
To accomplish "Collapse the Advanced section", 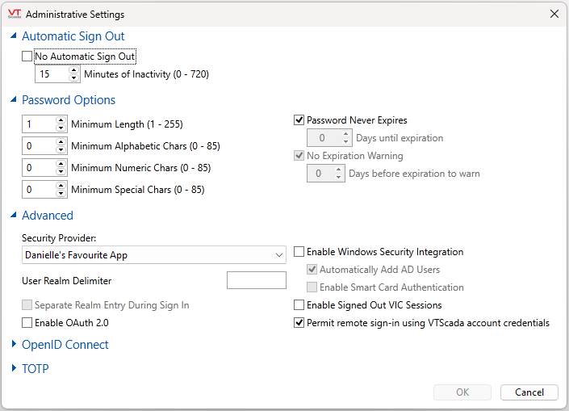I will [14, 215].
